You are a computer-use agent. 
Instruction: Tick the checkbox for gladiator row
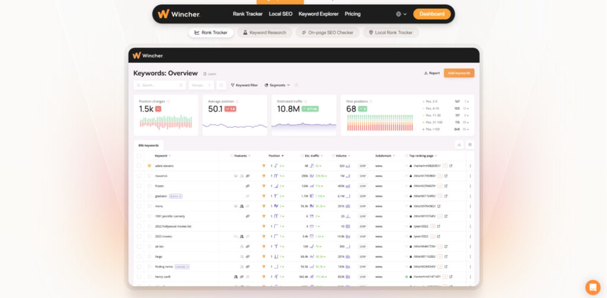[x=139, y=196]
